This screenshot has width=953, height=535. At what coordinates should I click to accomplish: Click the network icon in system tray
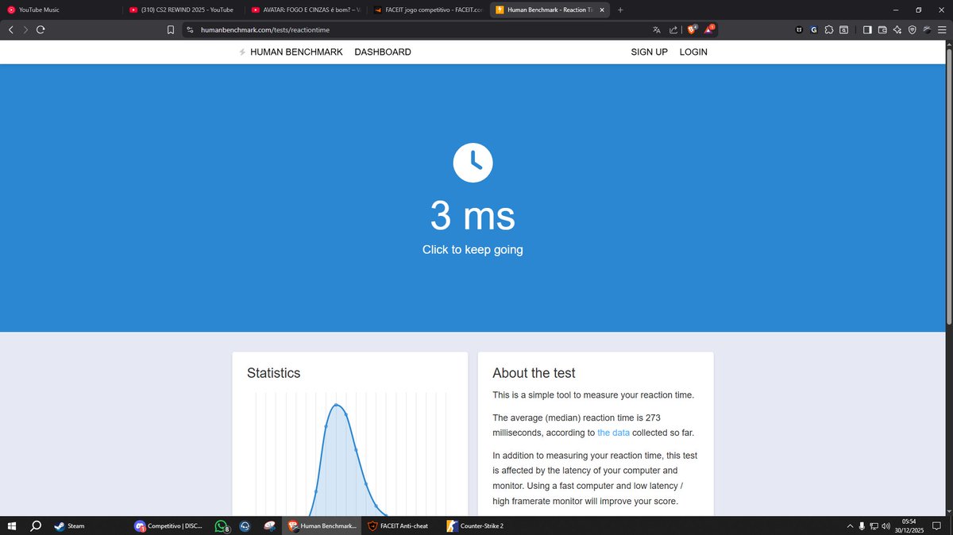pos(874,525)
